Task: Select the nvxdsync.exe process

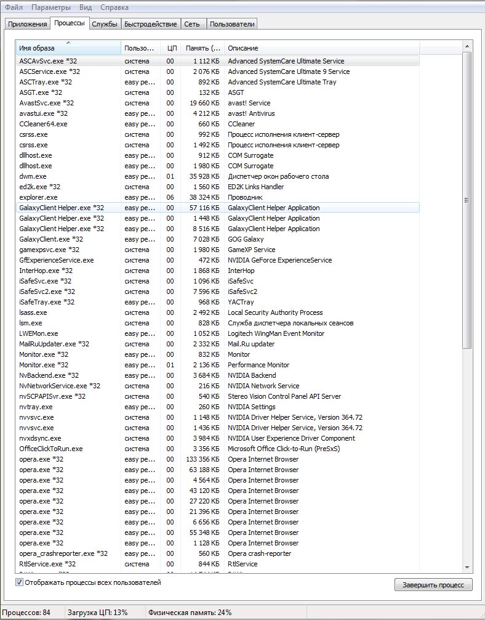Action: [218, 438]
